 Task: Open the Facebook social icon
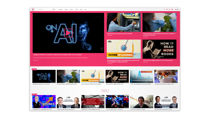pyautogui.click(x=164, y=9)
